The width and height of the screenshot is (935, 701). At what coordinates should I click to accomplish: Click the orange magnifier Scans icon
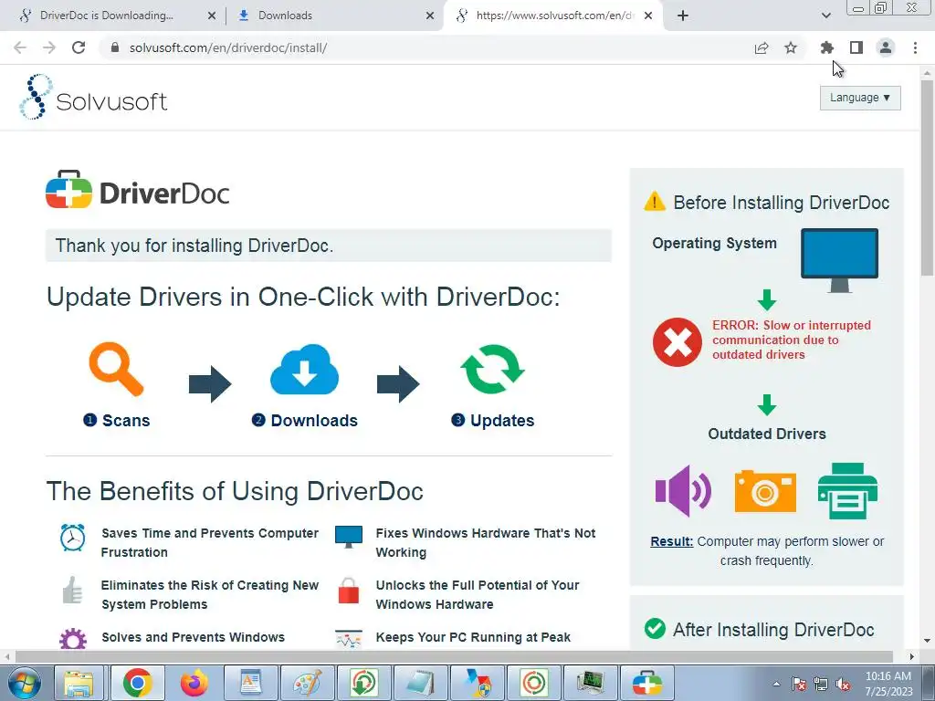(116, 369)
